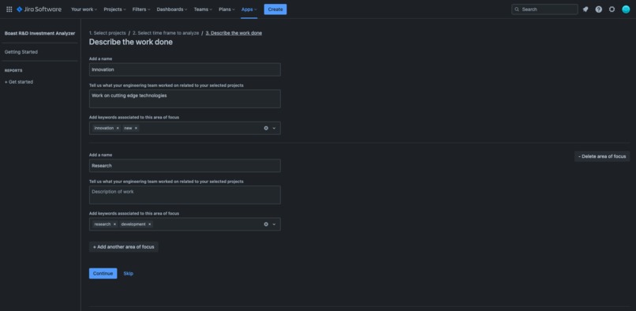The width and height of the screenshot is (636, 311).
Task: Go to step 2 Select time frame
Action: [x=166, y=33]
